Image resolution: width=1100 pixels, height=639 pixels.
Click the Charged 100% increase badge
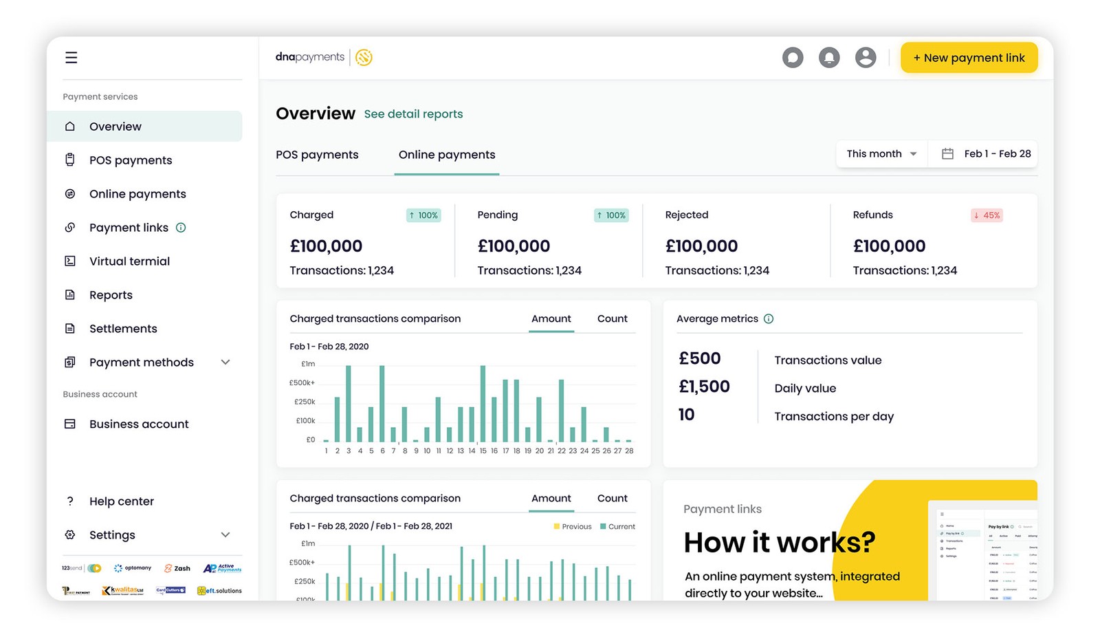(423, 215)
